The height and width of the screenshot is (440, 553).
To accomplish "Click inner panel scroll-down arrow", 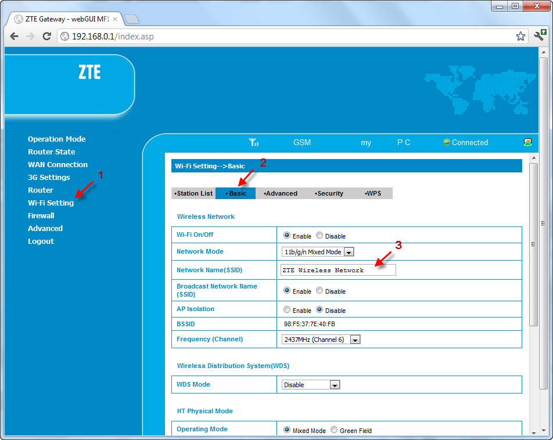I will pyautogui.click(x=534, y=433).
